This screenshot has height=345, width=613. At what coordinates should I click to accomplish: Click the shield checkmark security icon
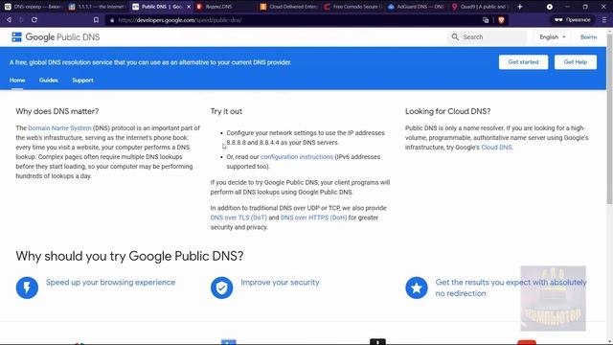tap(221, 287)
